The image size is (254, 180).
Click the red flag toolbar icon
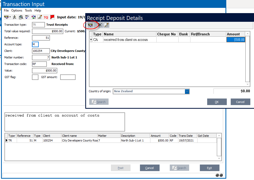click(x=52, y=17)
